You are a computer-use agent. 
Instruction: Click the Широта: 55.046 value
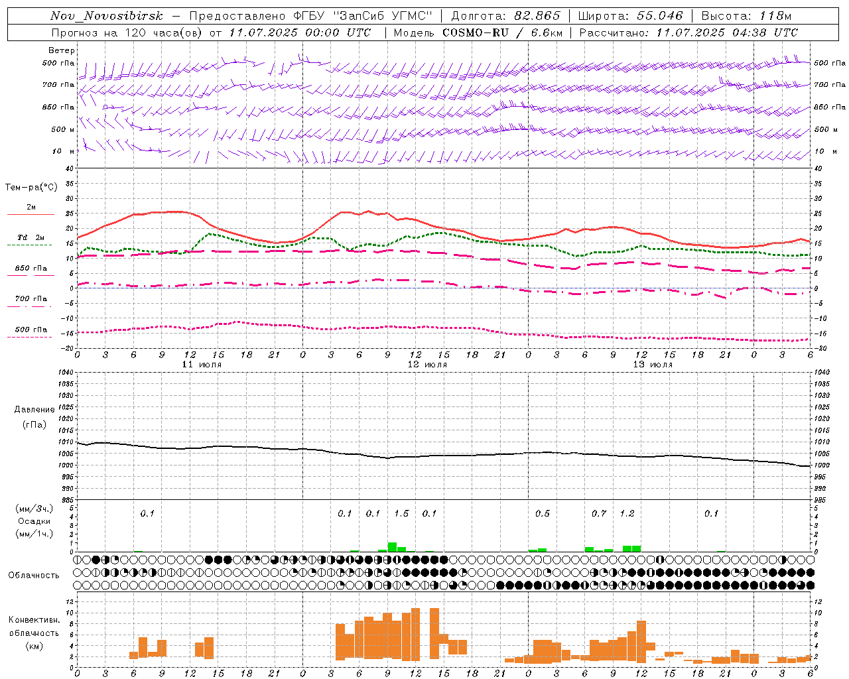click(x=630, y=16)
